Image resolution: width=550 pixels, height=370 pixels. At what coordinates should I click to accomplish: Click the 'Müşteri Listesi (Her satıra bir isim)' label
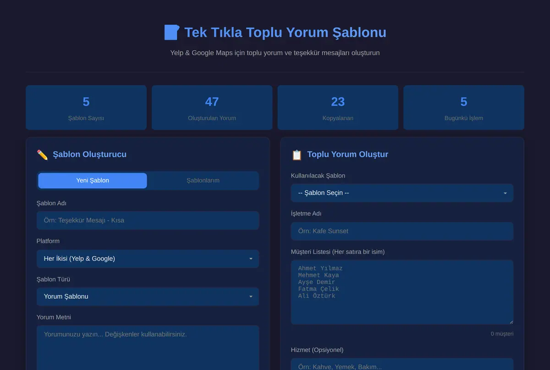click(338, 252)
